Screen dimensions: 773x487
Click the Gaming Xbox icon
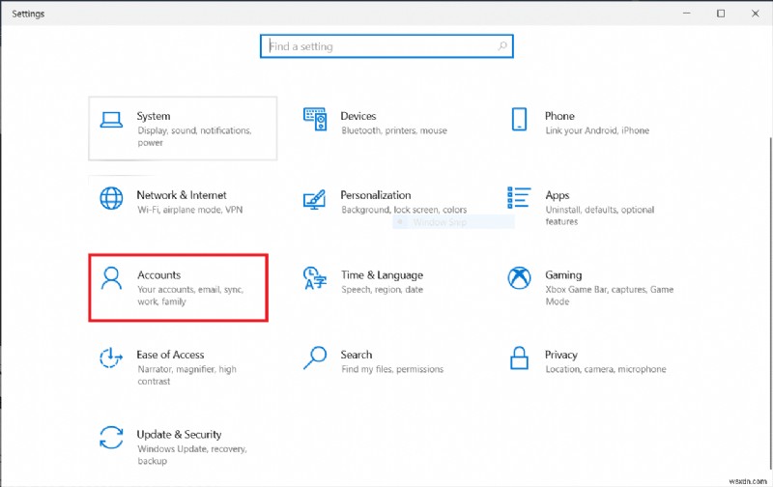pos(520,279)
